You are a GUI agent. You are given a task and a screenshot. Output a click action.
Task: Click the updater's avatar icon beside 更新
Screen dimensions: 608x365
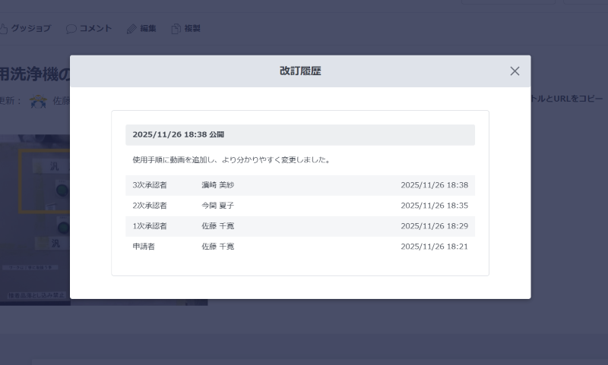point(38,101)
